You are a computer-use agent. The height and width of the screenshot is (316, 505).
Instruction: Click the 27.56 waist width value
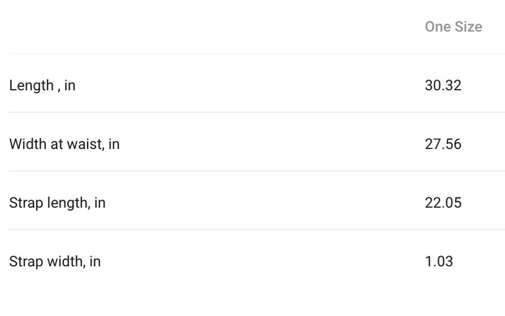[x=443, y=144]
